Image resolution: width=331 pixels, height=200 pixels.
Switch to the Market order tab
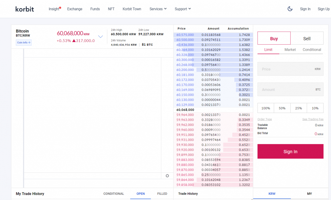click(x=290, y=50)
